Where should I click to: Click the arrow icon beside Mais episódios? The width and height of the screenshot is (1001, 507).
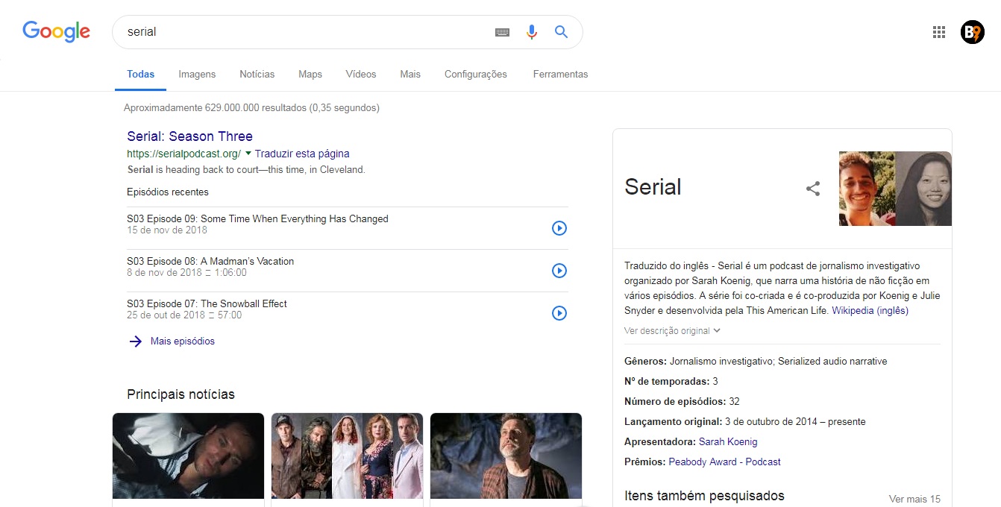click(135, 341)
